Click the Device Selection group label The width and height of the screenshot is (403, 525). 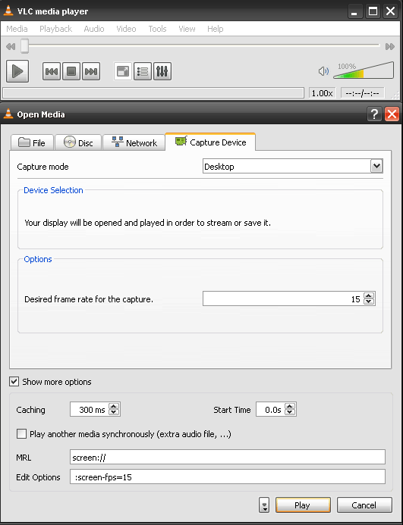click(53, 190)
